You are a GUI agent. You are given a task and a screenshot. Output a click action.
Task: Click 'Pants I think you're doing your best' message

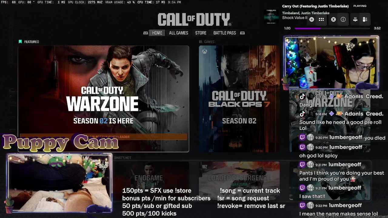coord(342,176)
